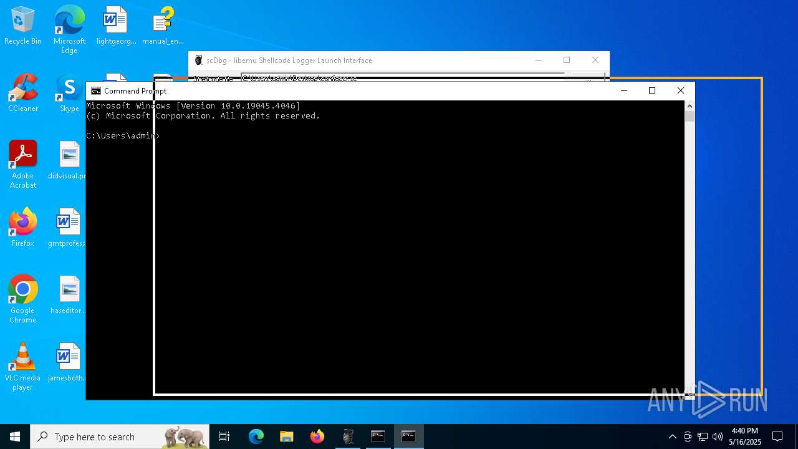
Task: Click the Command Prompt scrollbar up arrow
Action: [690, 107]
